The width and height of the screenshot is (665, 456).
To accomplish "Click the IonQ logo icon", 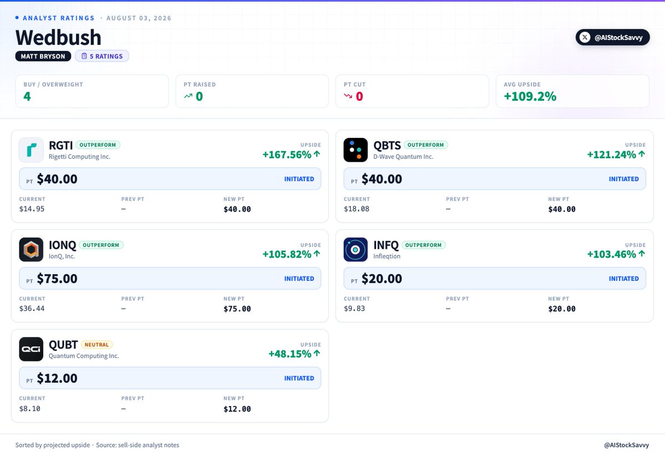I will coord(31,250).
